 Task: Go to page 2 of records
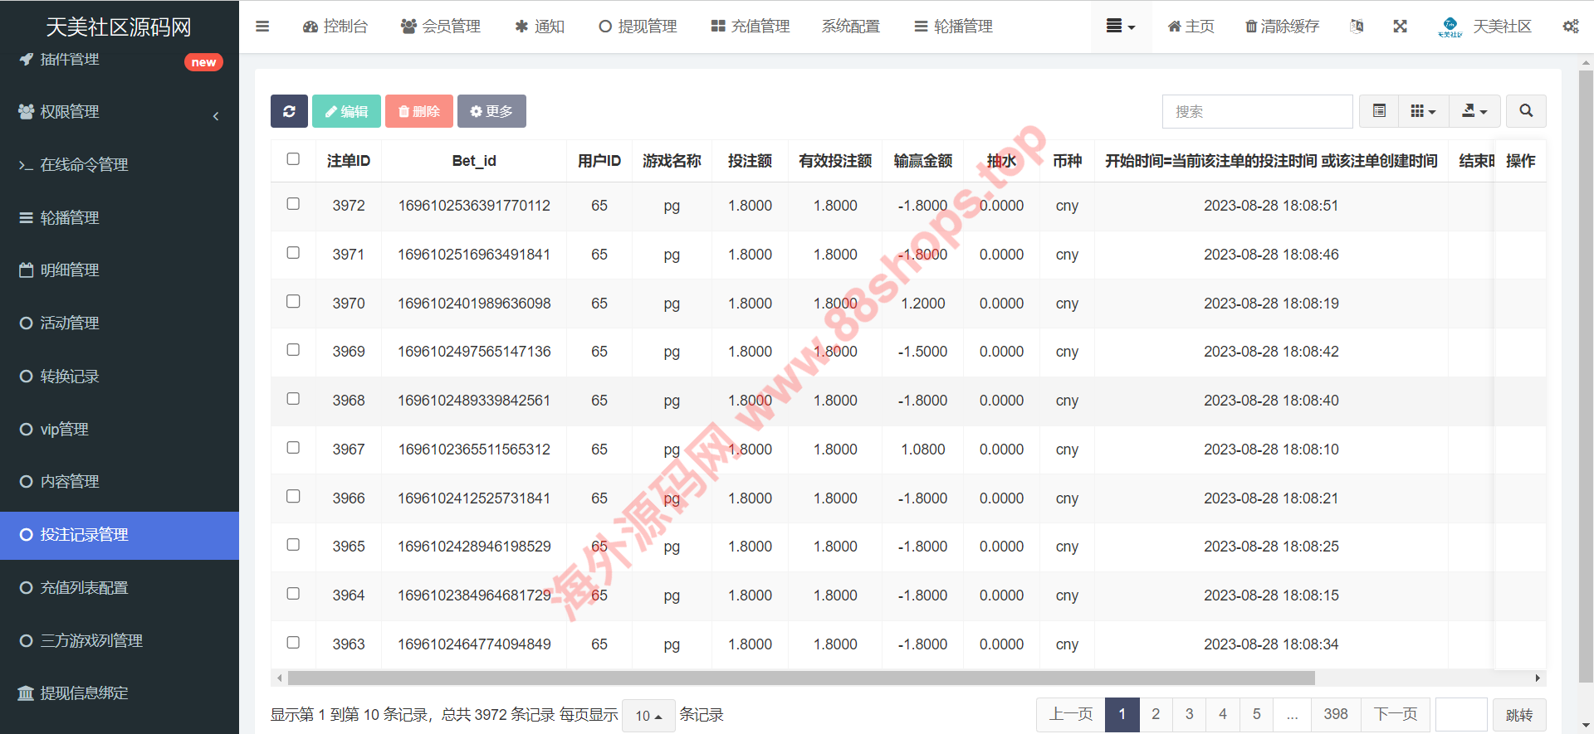1155,714
